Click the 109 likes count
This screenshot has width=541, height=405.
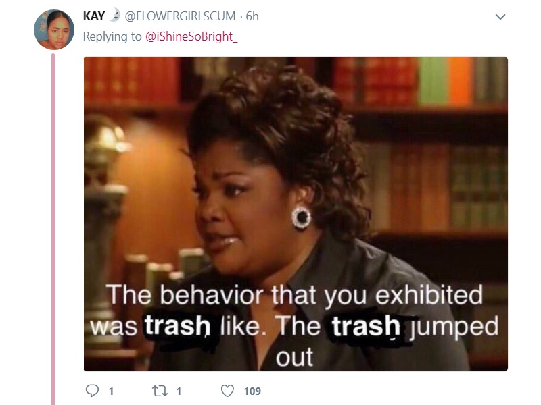point(252,391)
